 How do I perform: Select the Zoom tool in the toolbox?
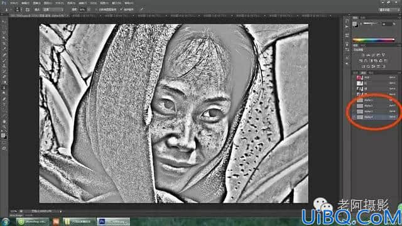point(4,127)
